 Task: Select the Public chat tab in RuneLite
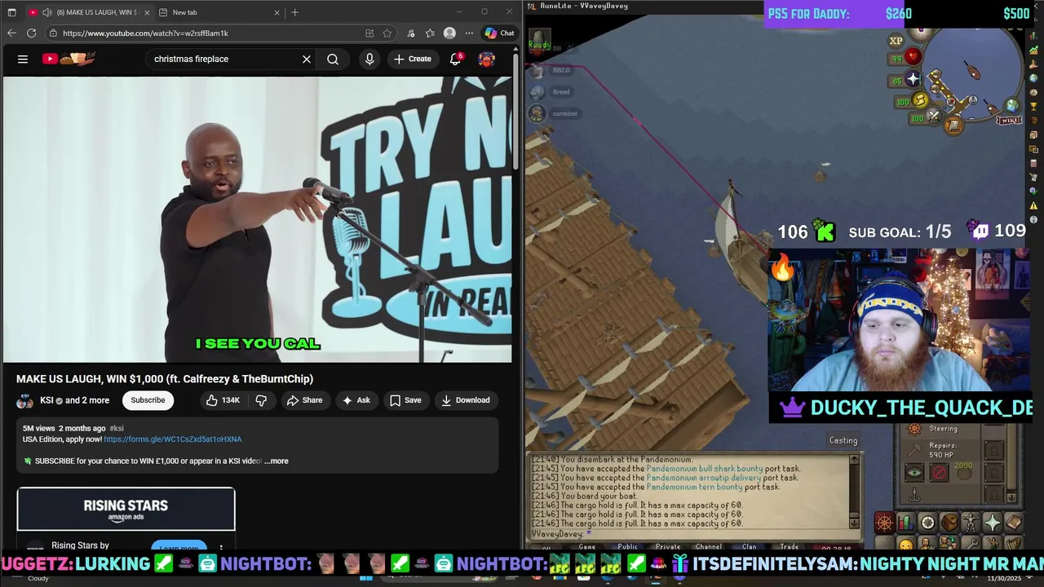point(627,547)
